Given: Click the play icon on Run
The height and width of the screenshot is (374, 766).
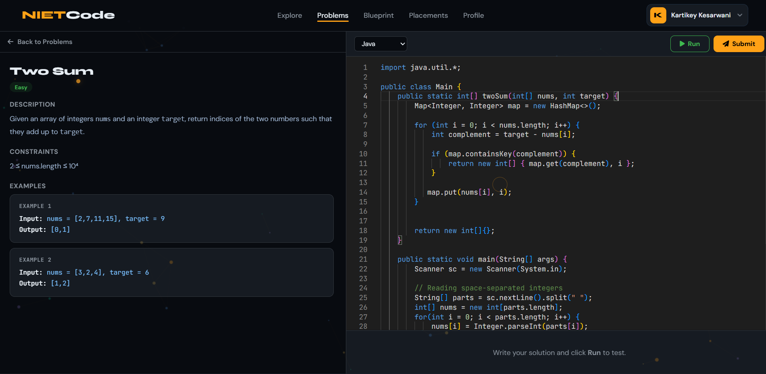Looking at the screenshot, I should tap(682, 44).
